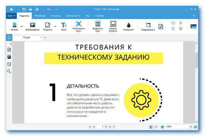Click the ТЕХНИЧЕСКОМУ ЗАДАНИЮ heading text
This screenshot has width=208, height=140.
point(104,57)
